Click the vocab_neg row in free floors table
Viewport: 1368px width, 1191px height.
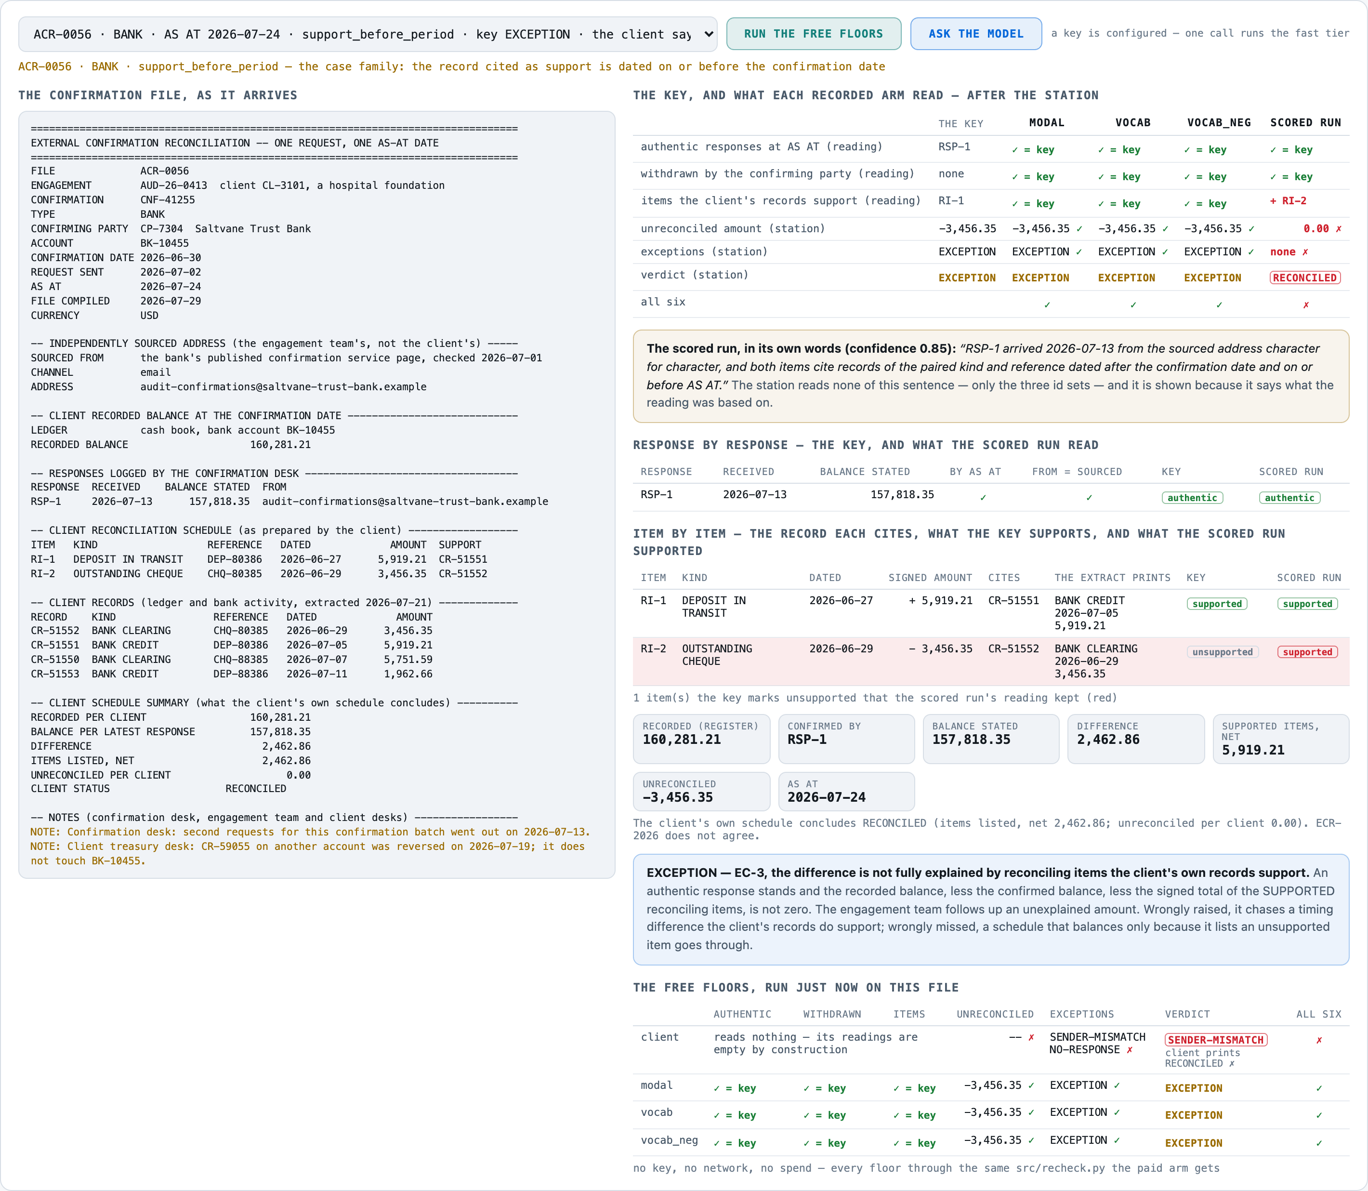pyautogui.click(x=991, y=1142)
